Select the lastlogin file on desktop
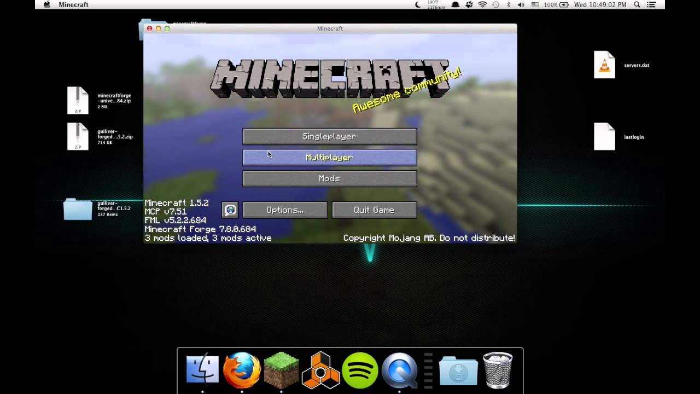The width and height of the screenshot is (700, 394). click(604, 136)
